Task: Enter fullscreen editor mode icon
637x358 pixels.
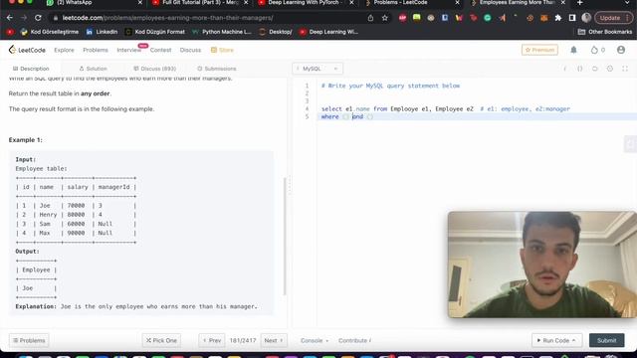Action: point(625,69)
